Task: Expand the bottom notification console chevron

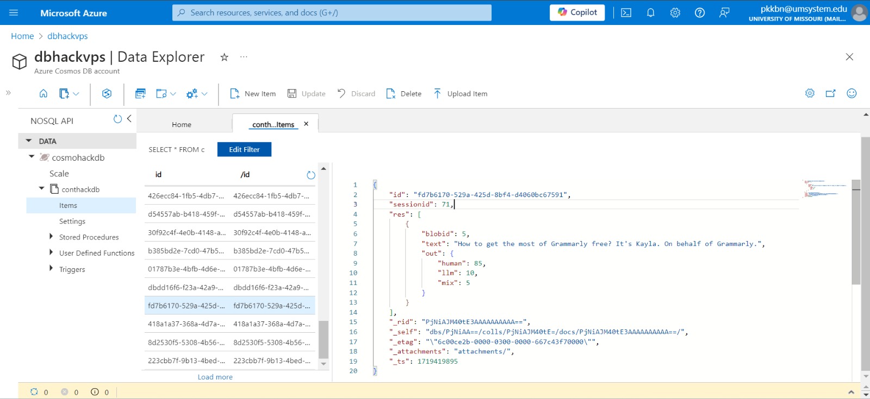Action: point(851,392)
